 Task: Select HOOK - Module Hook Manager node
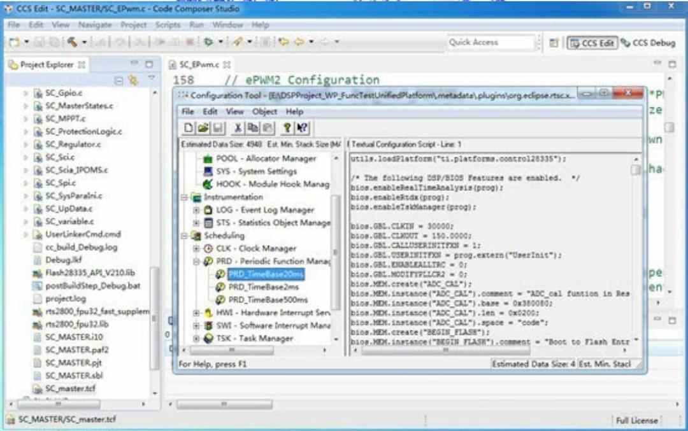(272, 184)
